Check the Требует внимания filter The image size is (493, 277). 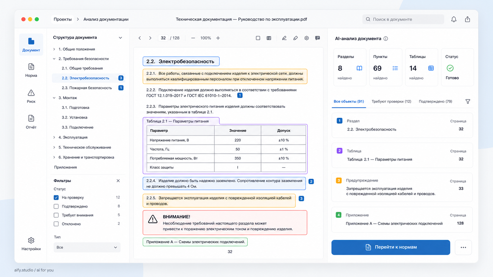[x=56, y=215]
